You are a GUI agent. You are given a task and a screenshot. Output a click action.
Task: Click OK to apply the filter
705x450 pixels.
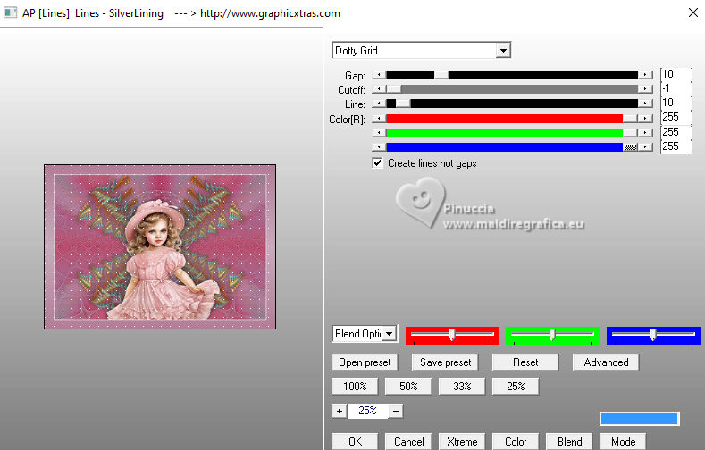pos(355,441)
